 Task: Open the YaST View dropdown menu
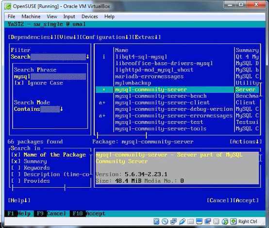[68, 37]
